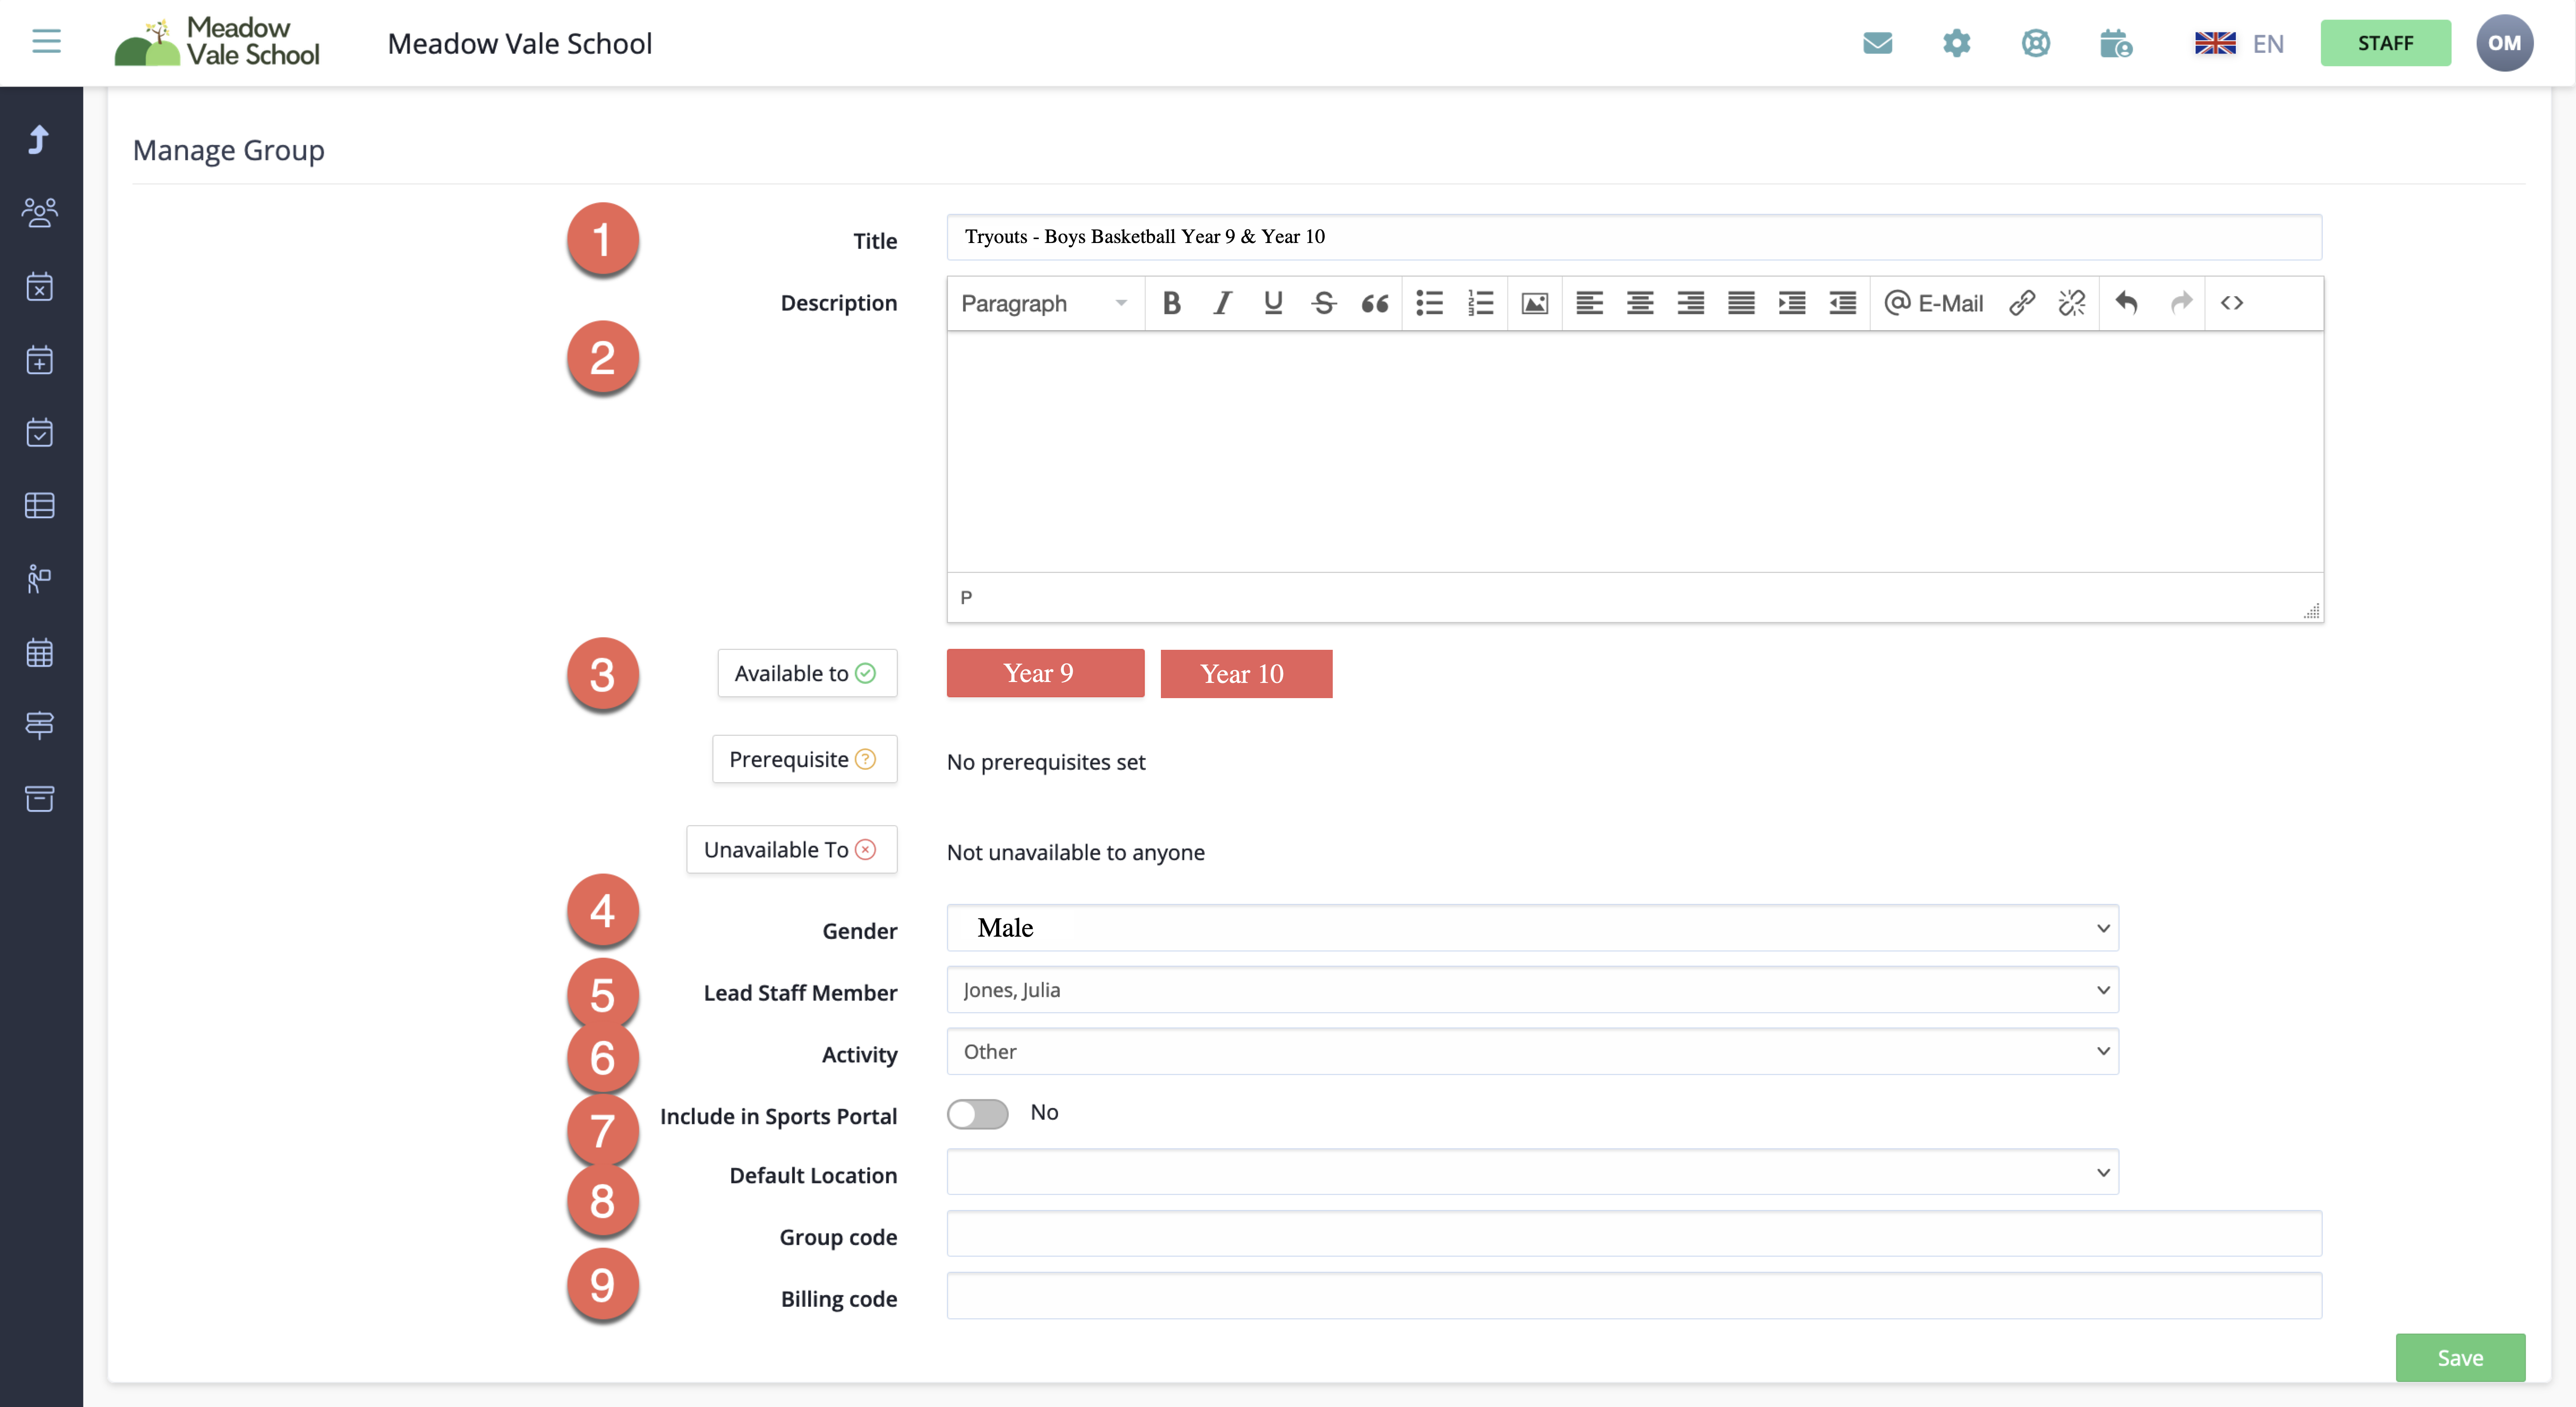2576x1407 pixels.
Task: Apply italic formatting in description editor
Action: click(x=1222, y=303)
